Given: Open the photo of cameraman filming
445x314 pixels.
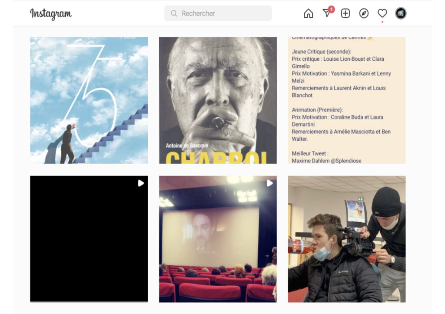Looking at the screenshot, I should [346, 239].
